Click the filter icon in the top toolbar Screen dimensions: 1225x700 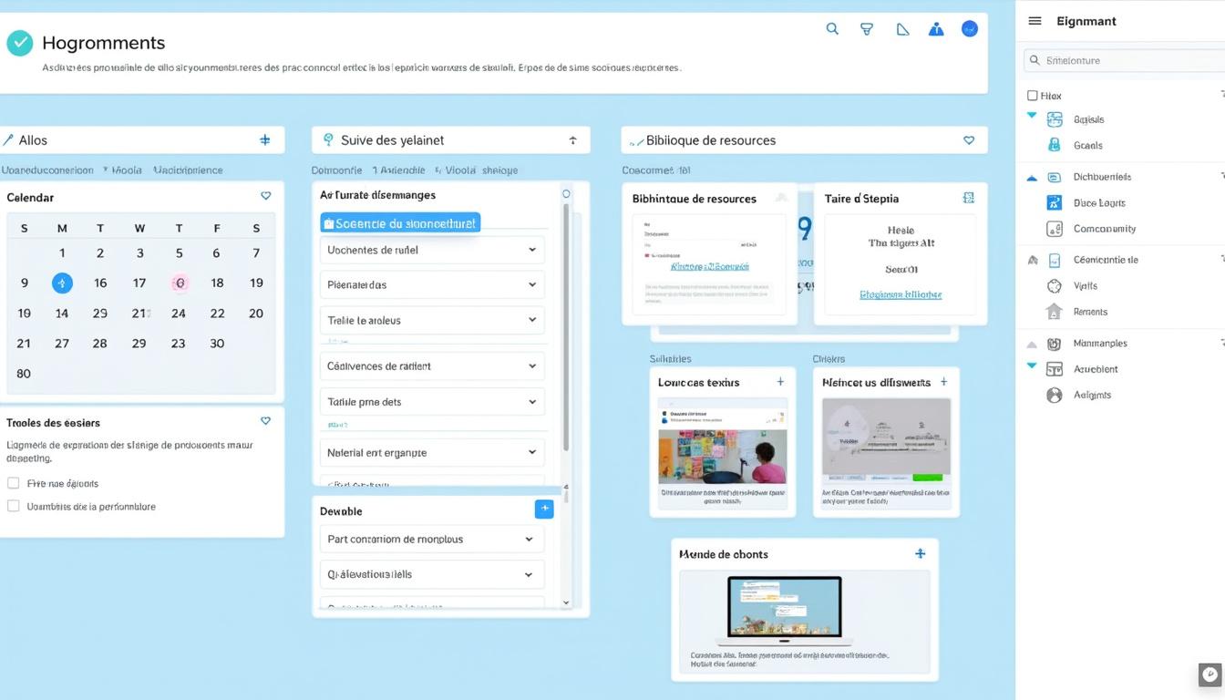pos(866,28)
